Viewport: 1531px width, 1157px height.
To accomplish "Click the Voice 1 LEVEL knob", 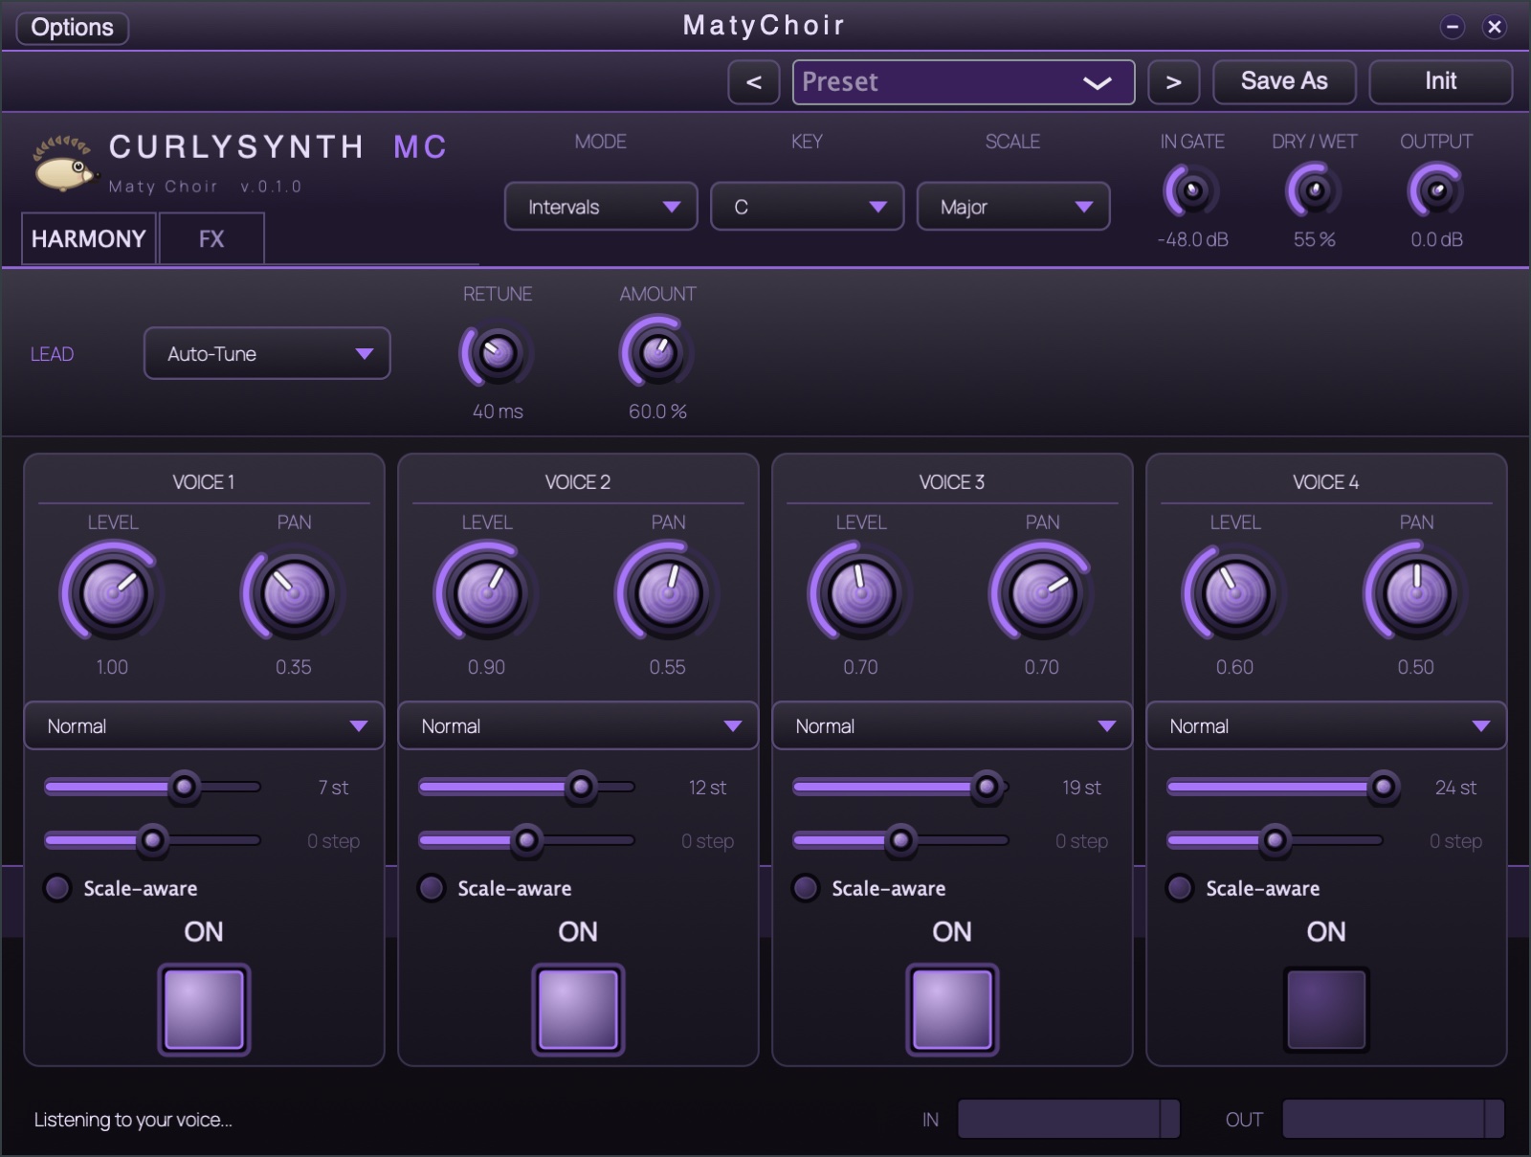I will coord(113,592).
